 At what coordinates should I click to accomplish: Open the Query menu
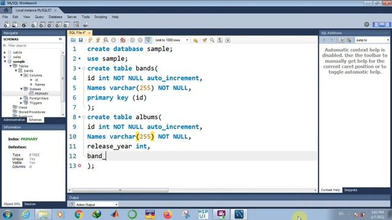pyautogui.click(x=39, y=17)
